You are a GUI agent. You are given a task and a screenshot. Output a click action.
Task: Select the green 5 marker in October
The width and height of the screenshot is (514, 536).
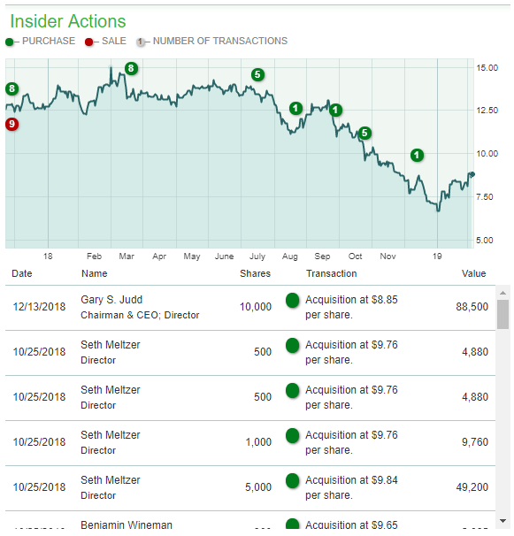point(364,133)
